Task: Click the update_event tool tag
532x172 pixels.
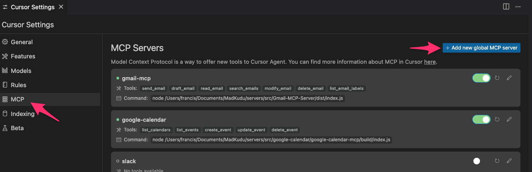Action: 251,130
